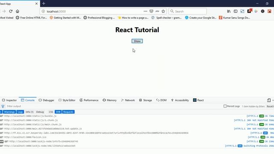Viewport: 274px width, 154px height.
Task: Open the Performance tab
Action: [x=89, y=100]
